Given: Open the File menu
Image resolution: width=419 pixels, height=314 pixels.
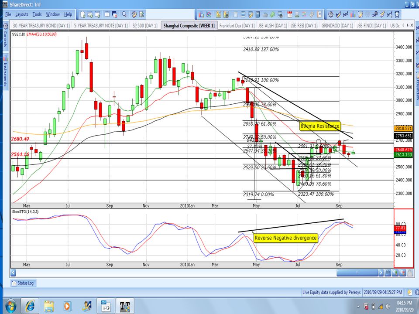Looking at the screenshot, I should [x=8, y=14].
